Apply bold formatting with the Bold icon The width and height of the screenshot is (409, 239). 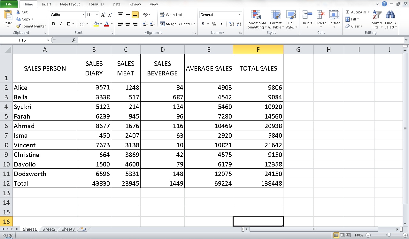point(53,24)
